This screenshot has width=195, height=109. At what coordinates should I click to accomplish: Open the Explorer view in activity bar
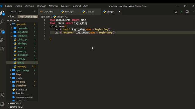click(x=2, y=13)
